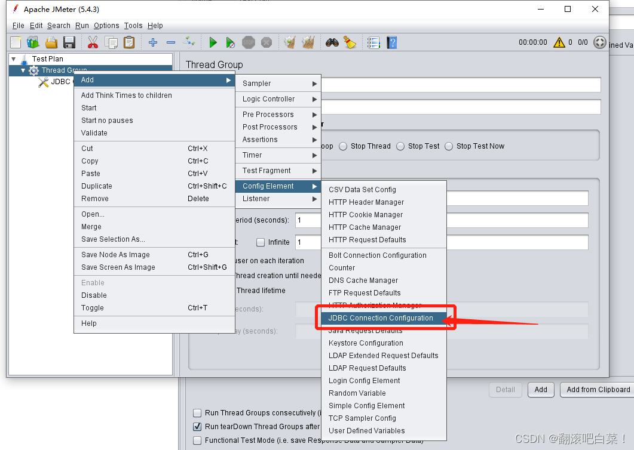Select the Test Plan tree item

47,59
